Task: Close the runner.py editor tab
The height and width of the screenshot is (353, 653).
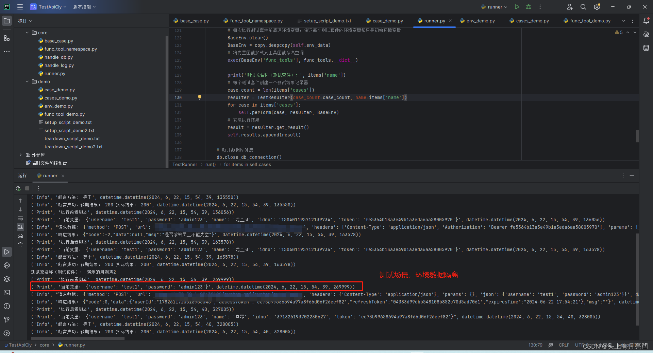Action: (450, 21)
